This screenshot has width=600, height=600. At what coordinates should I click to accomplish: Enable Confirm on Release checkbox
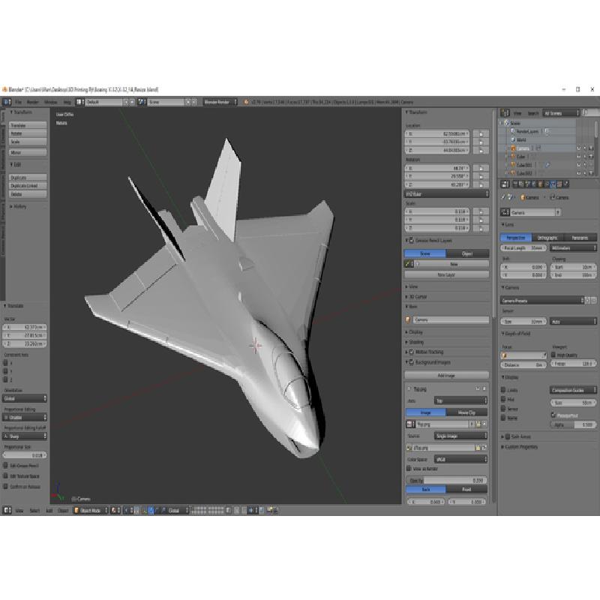tap(5, 487)
